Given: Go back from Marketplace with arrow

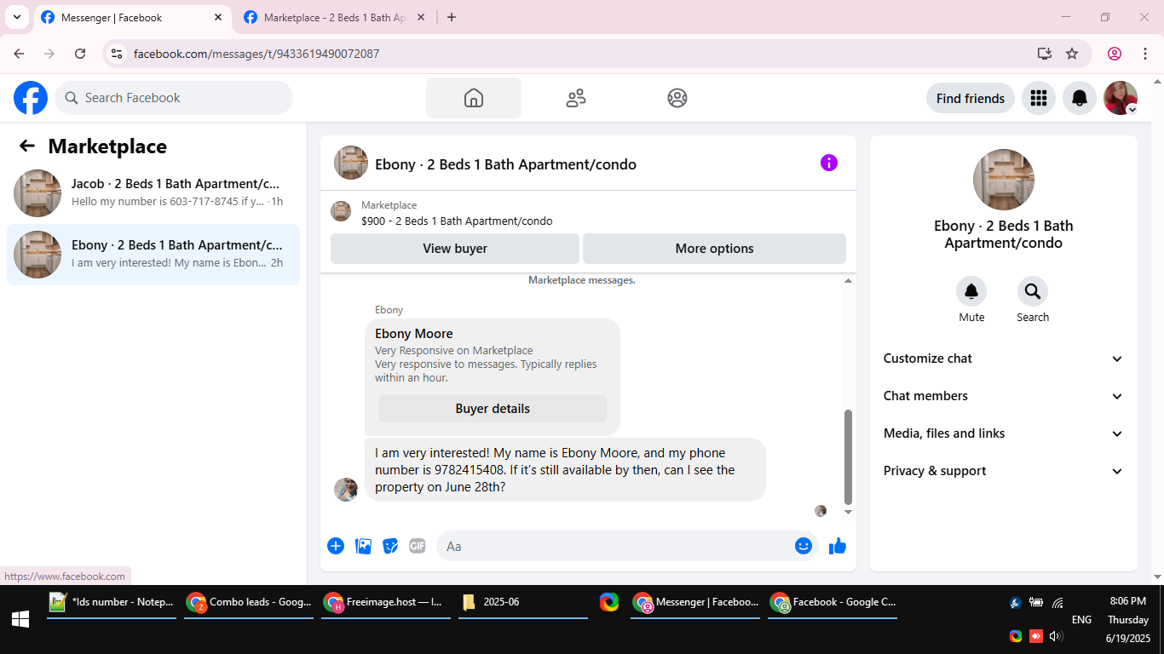Looking at the screenshot, I should [27, 146].
